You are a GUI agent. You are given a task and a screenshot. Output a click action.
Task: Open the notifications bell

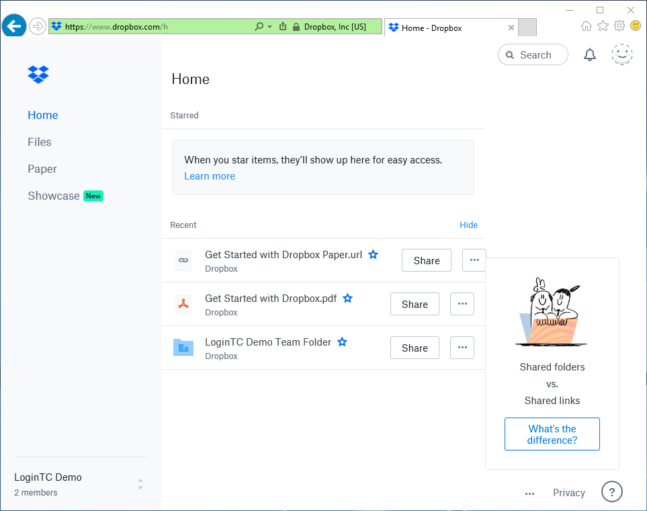(x=590, y=54)
